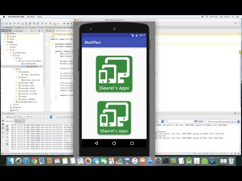Click the screen capture icon in Android Monitor
The image size is (242, 181).
[x=3, y=121]
